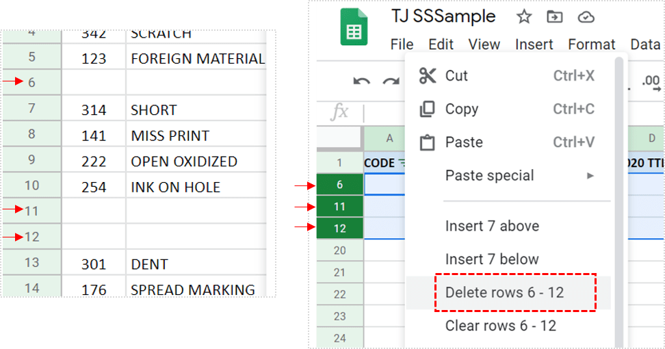Image resolution: width=665 pixels, height=349 pixels.
Task: Open the Format menu
Action: [592, 44]
